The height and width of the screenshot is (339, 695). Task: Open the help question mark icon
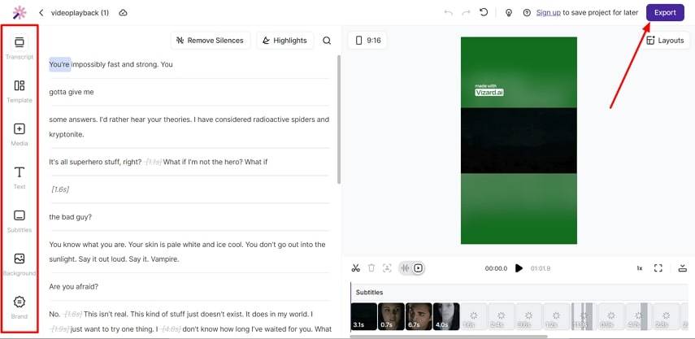pyautogui.click(x=527, y=13)
